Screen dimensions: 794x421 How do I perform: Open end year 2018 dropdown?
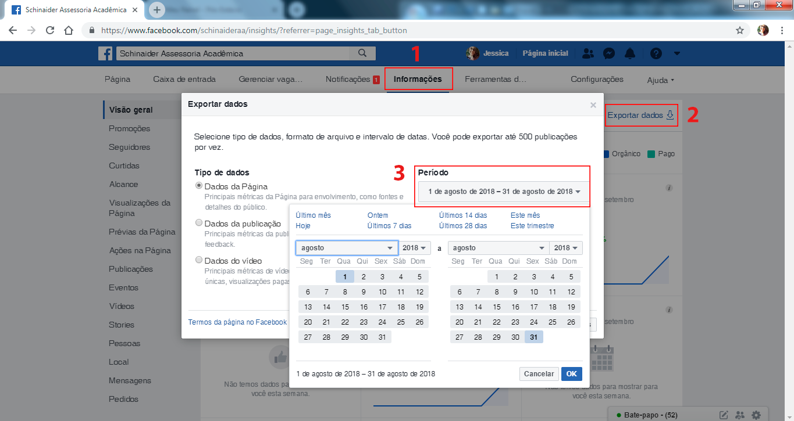coord(567,248)
